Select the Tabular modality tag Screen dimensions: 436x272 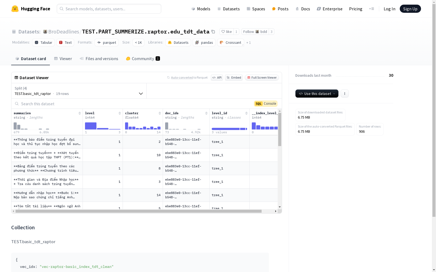tap(44, 42)
